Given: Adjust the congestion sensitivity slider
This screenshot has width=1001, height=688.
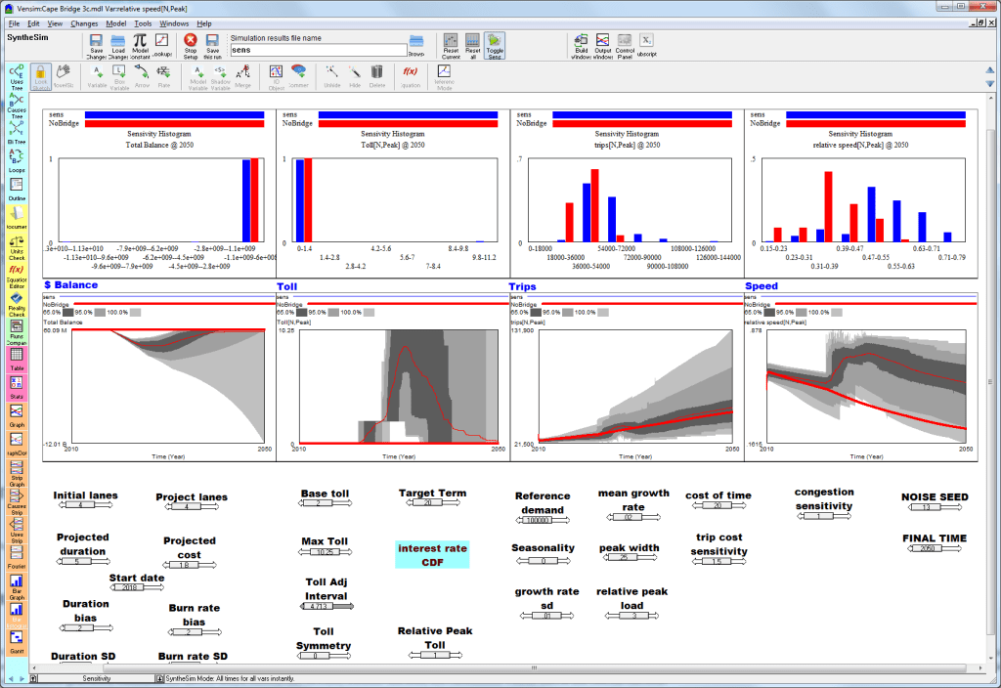Looking at the screenshot, I should pyautogui.click(x=823, y=516).
